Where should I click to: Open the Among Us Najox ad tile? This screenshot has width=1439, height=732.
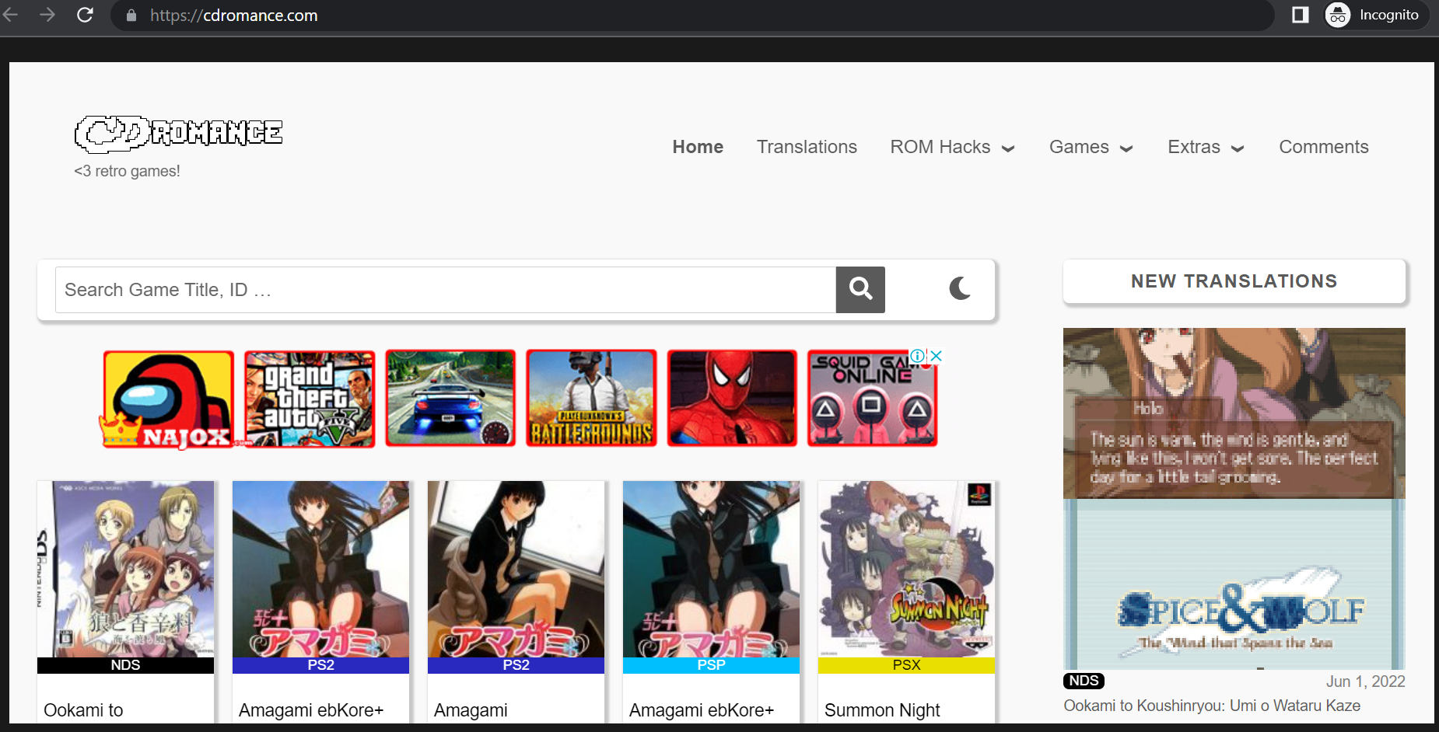click(x=168, y=399)
